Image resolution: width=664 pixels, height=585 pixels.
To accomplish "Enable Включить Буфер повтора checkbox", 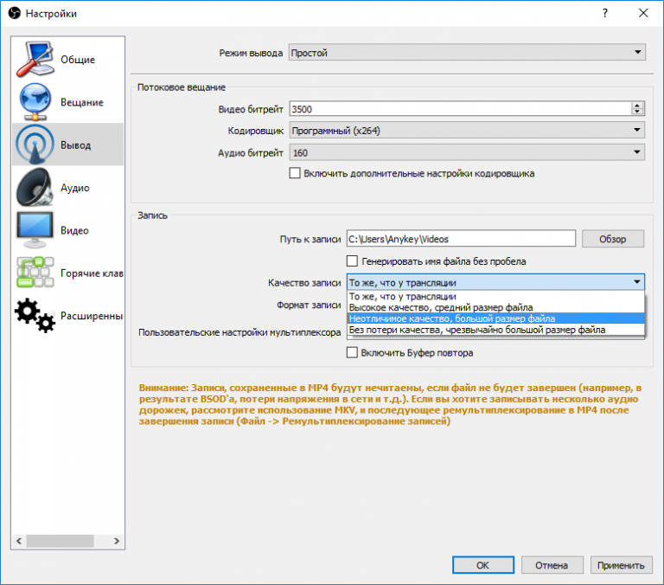I will pos(352,352).
